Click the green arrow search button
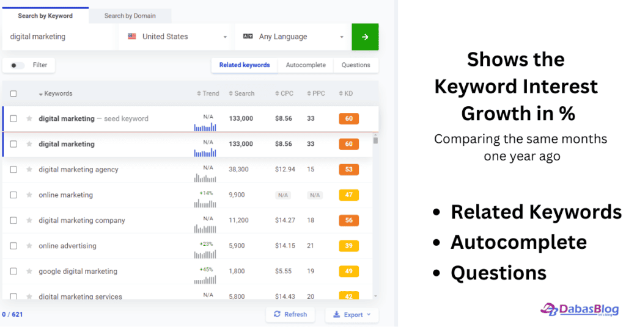Viewport: 626px width, 327px height. (365, 37)
